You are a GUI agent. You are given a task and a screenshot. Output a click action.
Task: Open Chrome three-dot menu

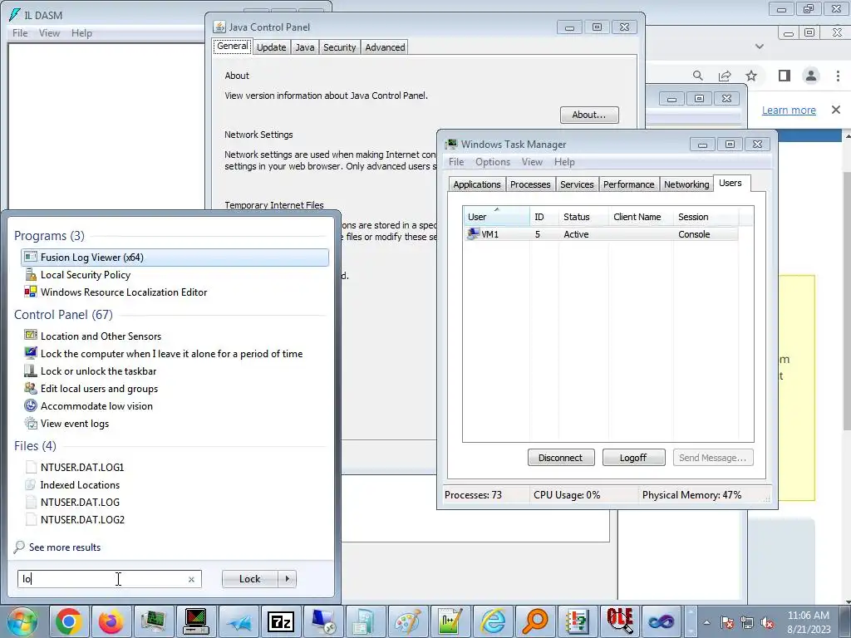coord(838,76)
